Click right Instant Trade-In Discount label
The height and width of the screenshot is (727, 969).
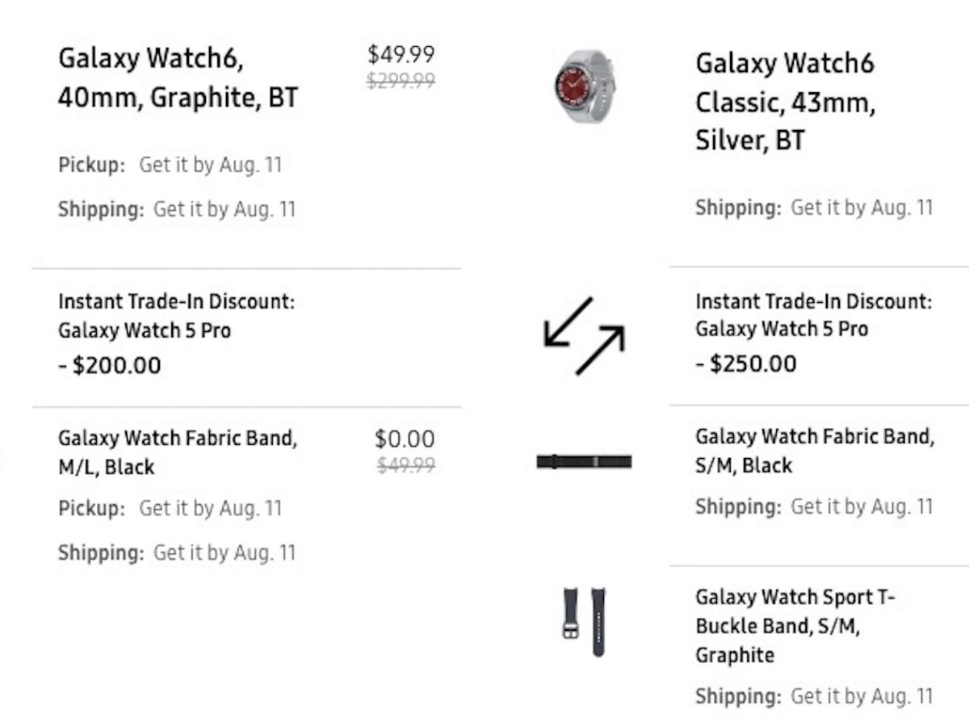coord(813,315)
